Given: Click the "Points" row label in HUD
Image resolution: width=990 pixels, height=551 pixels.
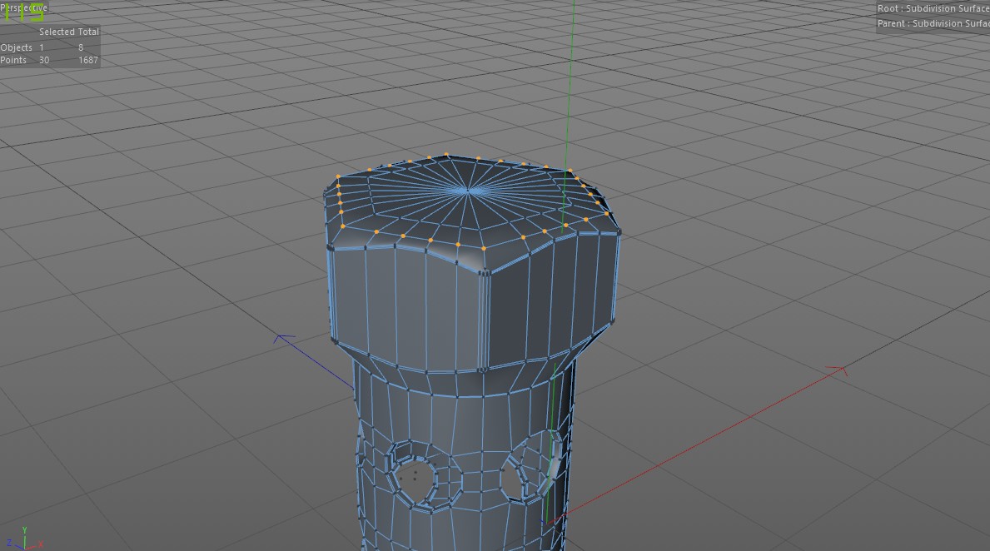Looking at the screenshot, I should pos(13,60).
